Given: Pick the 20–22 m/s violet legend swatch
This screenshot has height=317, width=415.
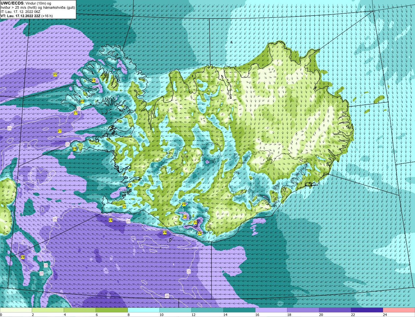Looking at the screenshot, I should 335,310.
